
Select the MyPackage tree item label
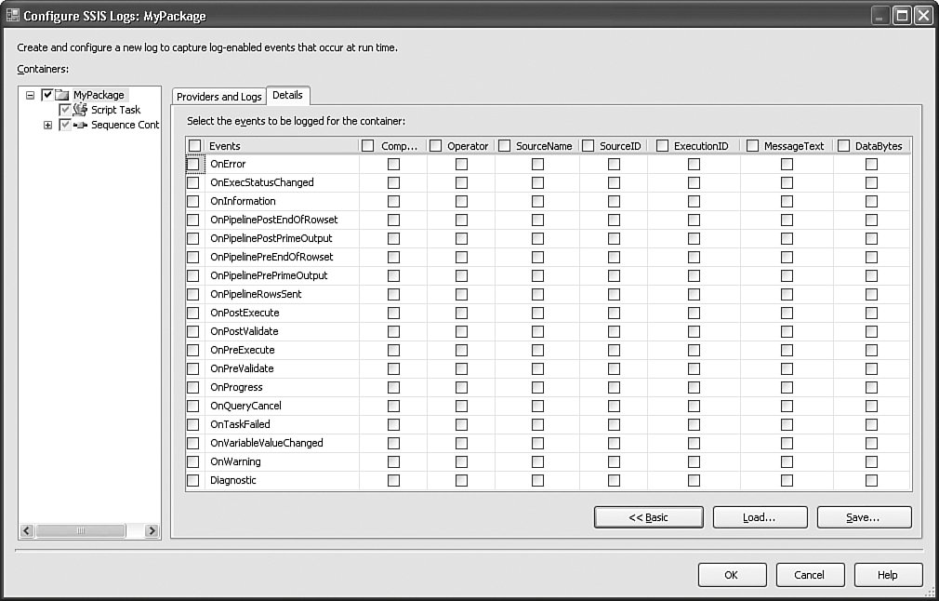99,95
